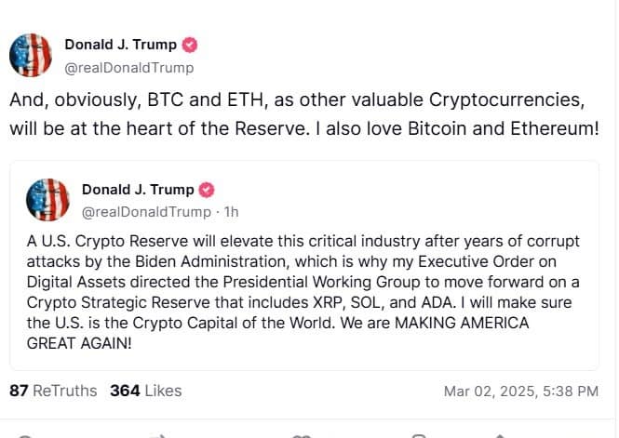619x438 pixels.
Task: View the 364 Likes list
Action: pos(146,391)
